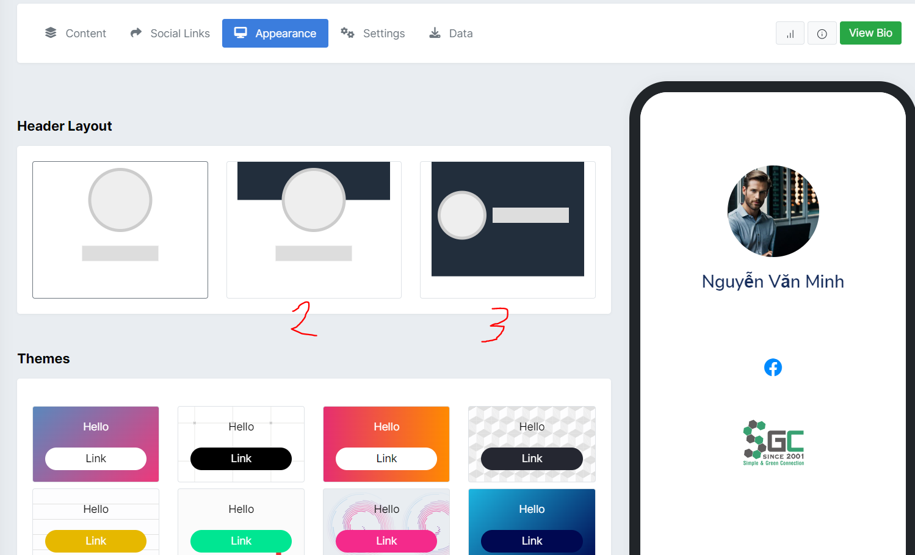Screen dimensions: 915x555
Task: Click the SGC logo in the phone preview
Action: pyautogui.click(x=773, y=443)
